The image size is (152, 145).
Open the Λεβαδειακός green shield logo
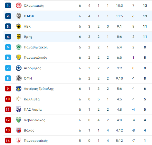pyautogui.click(x=19, y=120)
